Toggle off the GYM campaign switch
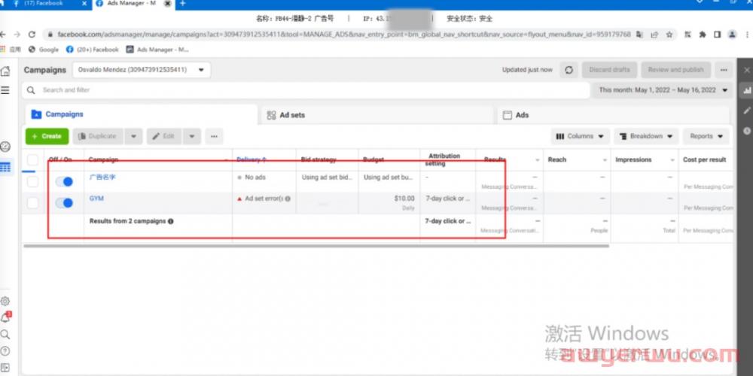This screenshot has height=376, width=753. [64, 203]
